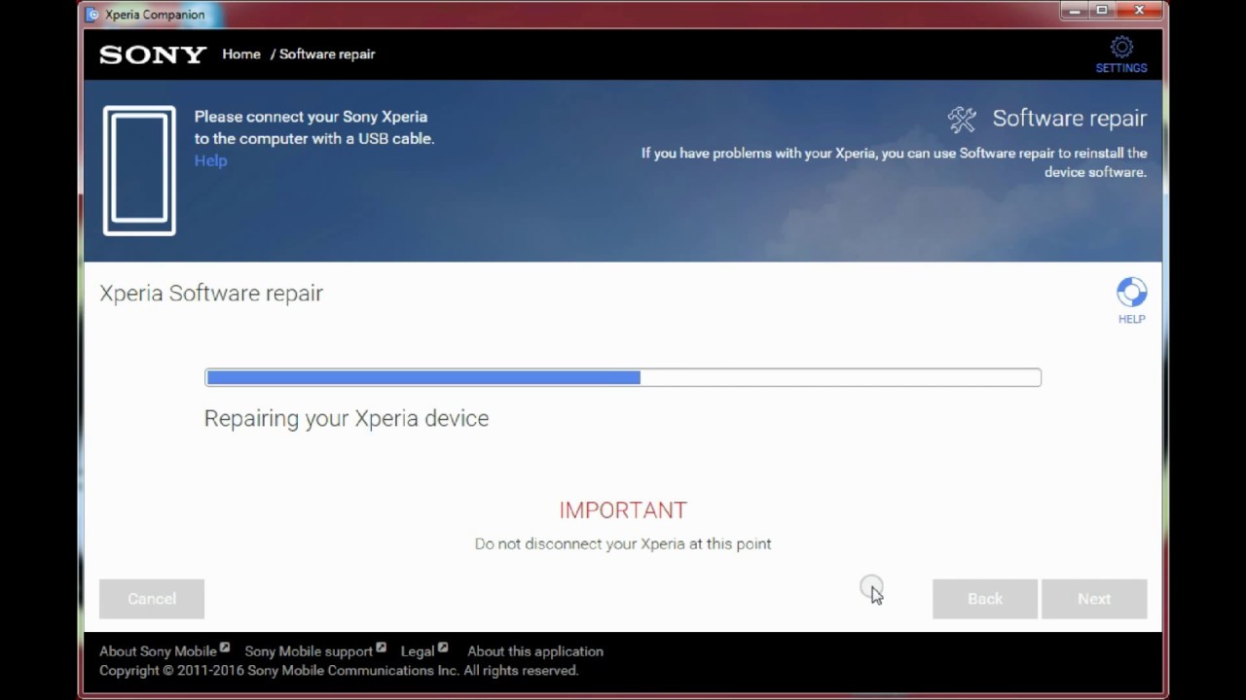Select Software repair breadcrumb item
1246x700 pixels.
click(x=327, y=54)
